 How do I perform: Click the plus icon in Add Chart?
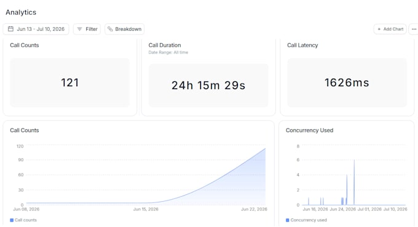tap(379, 29)
